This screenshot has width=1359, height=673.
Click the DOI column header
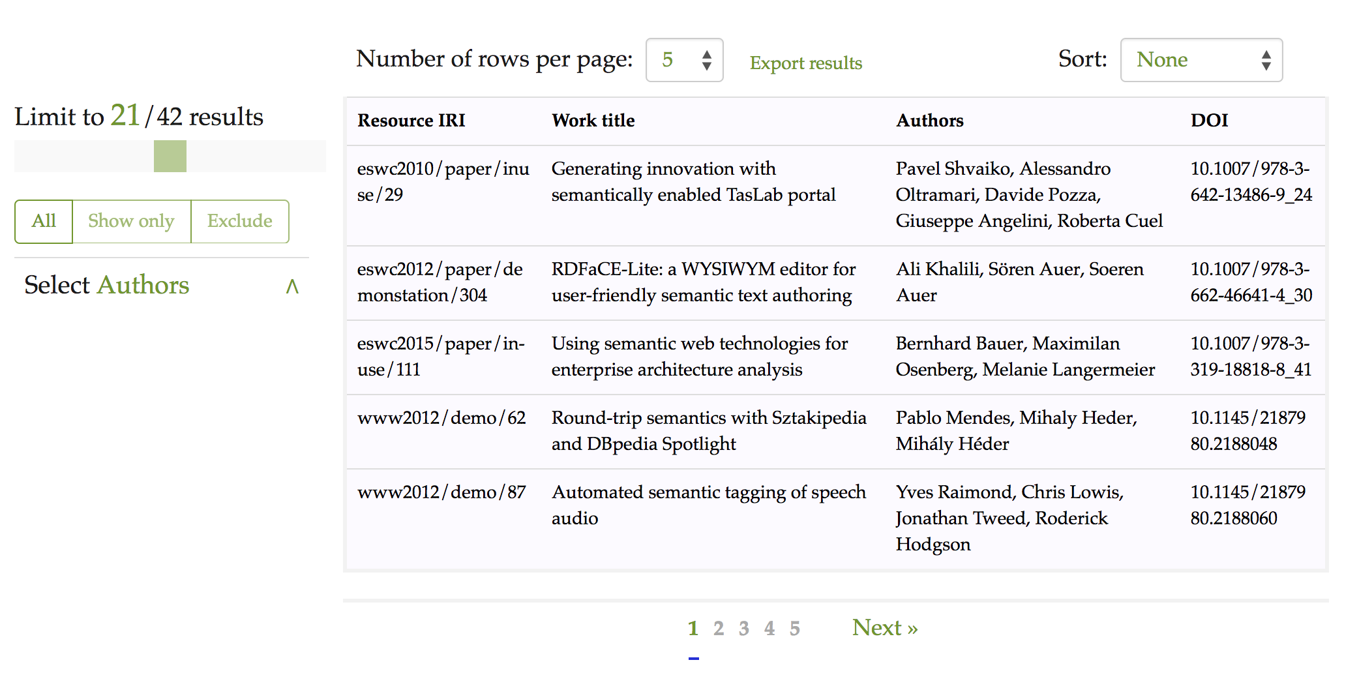click(1209, 121)
